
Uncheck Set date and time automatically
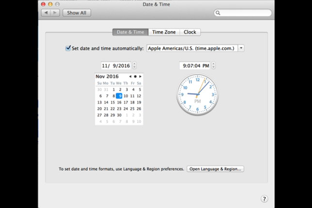tap(68, 48)
